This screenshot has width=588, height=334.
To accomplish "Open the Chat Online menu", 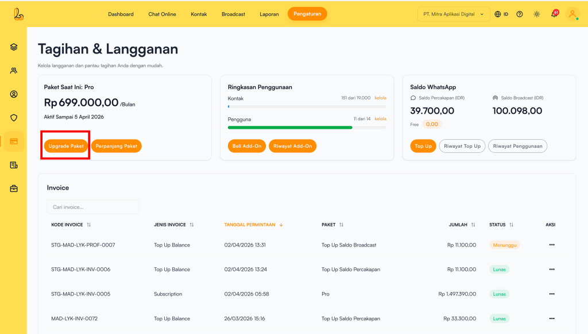I will click(162, 14).
